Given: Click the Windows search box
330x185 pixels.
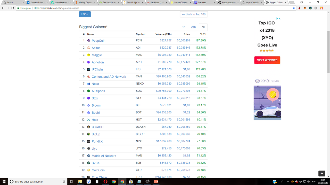Looking at the screenshot, I should [x=38, y=181].
